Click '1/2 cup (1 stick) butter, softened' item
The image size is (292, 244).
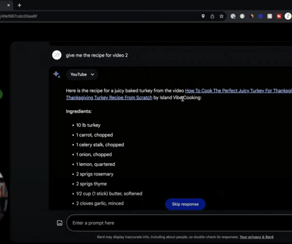[x=109, y=194]
